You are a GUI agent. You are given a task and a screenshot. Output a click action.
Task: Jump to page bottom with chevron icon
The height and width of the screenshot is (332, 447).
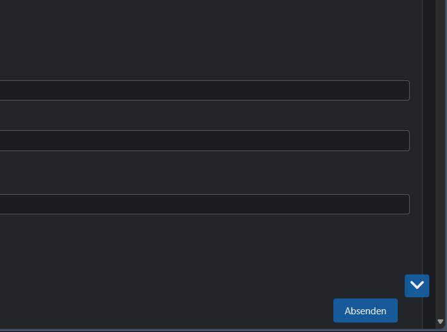417,285
